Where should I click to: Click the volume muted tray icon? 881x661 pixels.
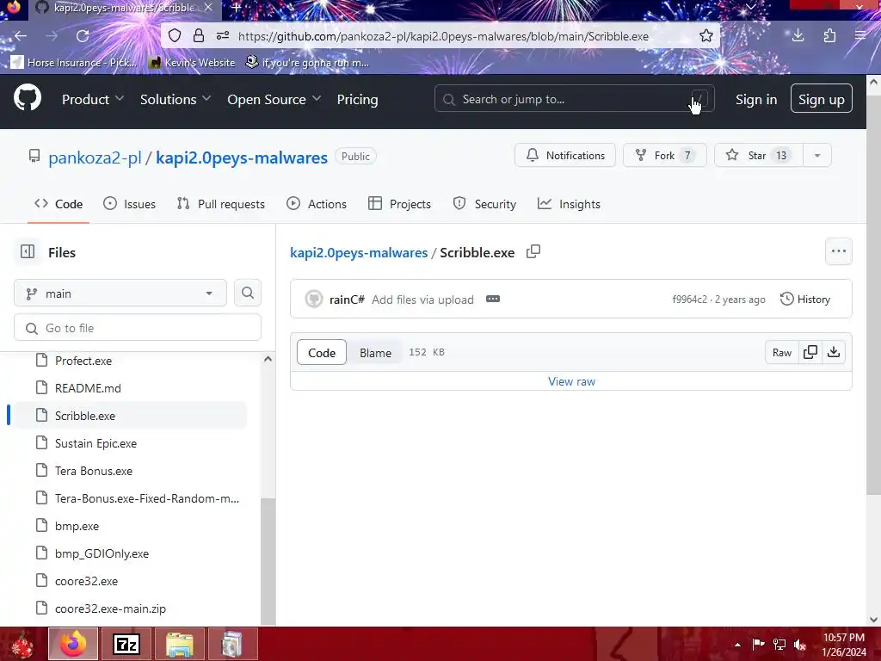coord(800,645)
